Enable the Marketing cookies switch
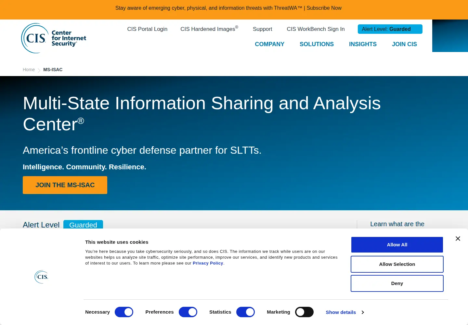Image resolution: width=468 pixels, height=325 pixels. 304,312
